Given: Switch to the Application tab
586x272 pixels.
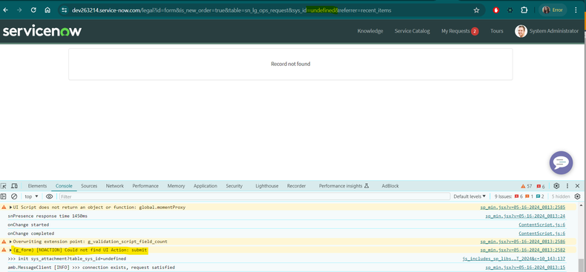Looking at the screenshot, I should coord(205,186).
